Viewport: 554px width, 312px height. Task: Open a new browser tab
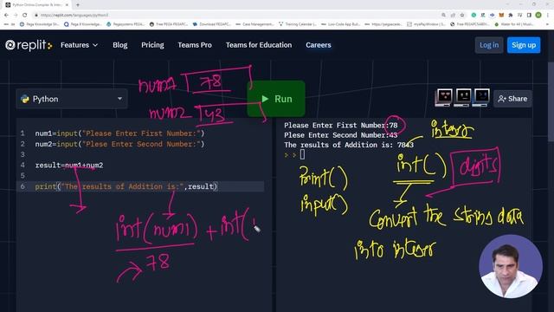pos(78,5)
